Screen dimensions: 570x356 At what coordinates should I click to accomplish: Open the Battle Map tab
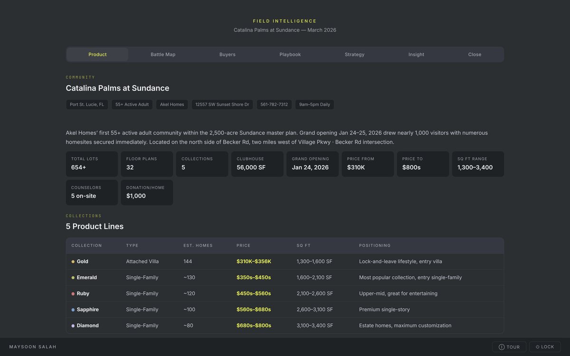[163, 55]
